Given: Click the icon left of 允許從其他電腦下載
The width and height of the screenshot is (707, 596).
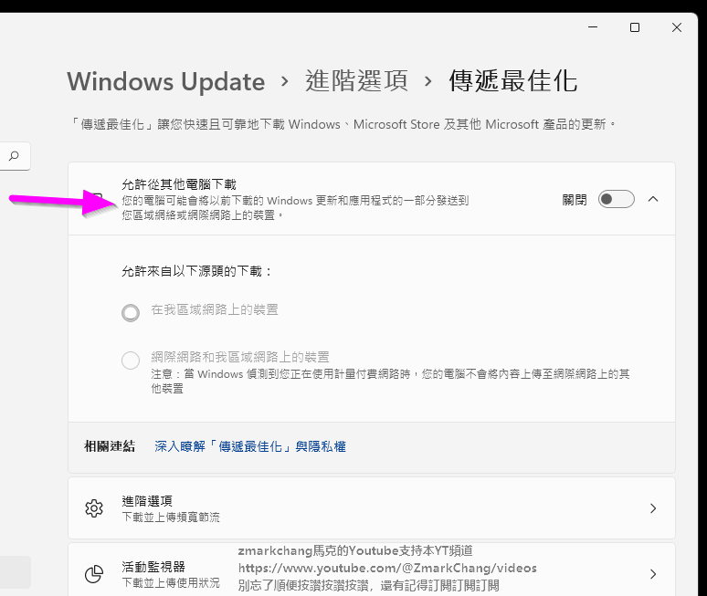Looking at the screenshot, I should click(97, 199).
